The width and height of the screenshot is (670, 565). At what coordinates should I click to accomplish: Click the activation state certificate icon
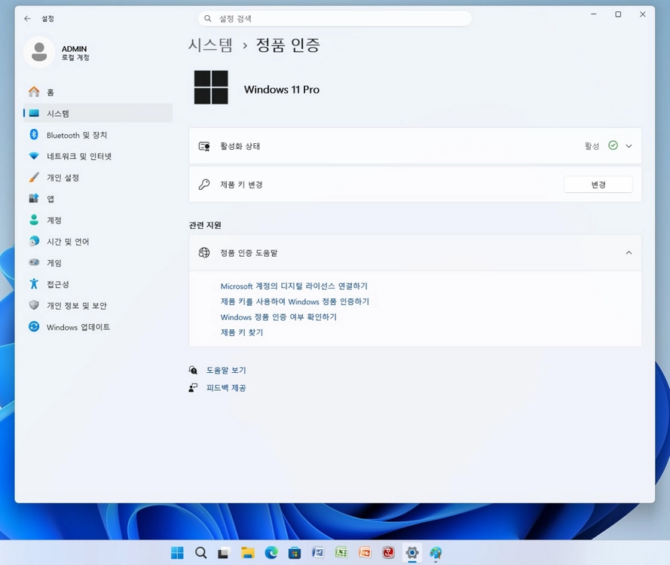click(x=204, y=146)
